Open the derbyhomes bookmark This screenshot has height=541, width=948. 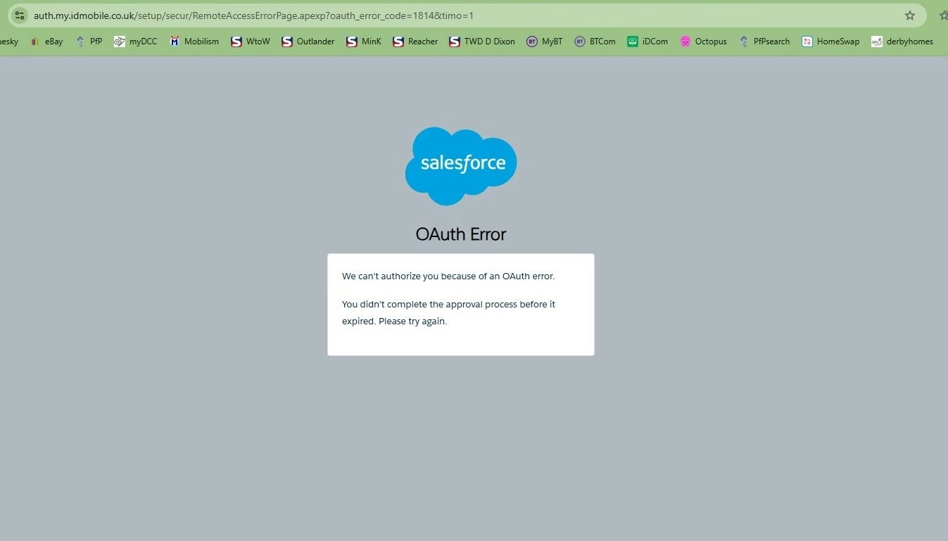point(902,42)
